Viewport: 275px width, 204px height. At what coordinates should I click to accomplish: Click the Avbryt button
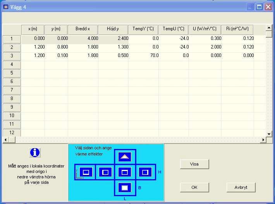point(241,187)
